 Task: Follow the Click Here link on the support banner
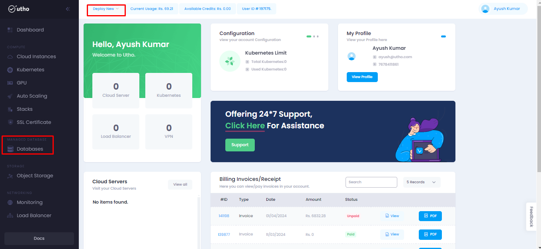point(245,126)
